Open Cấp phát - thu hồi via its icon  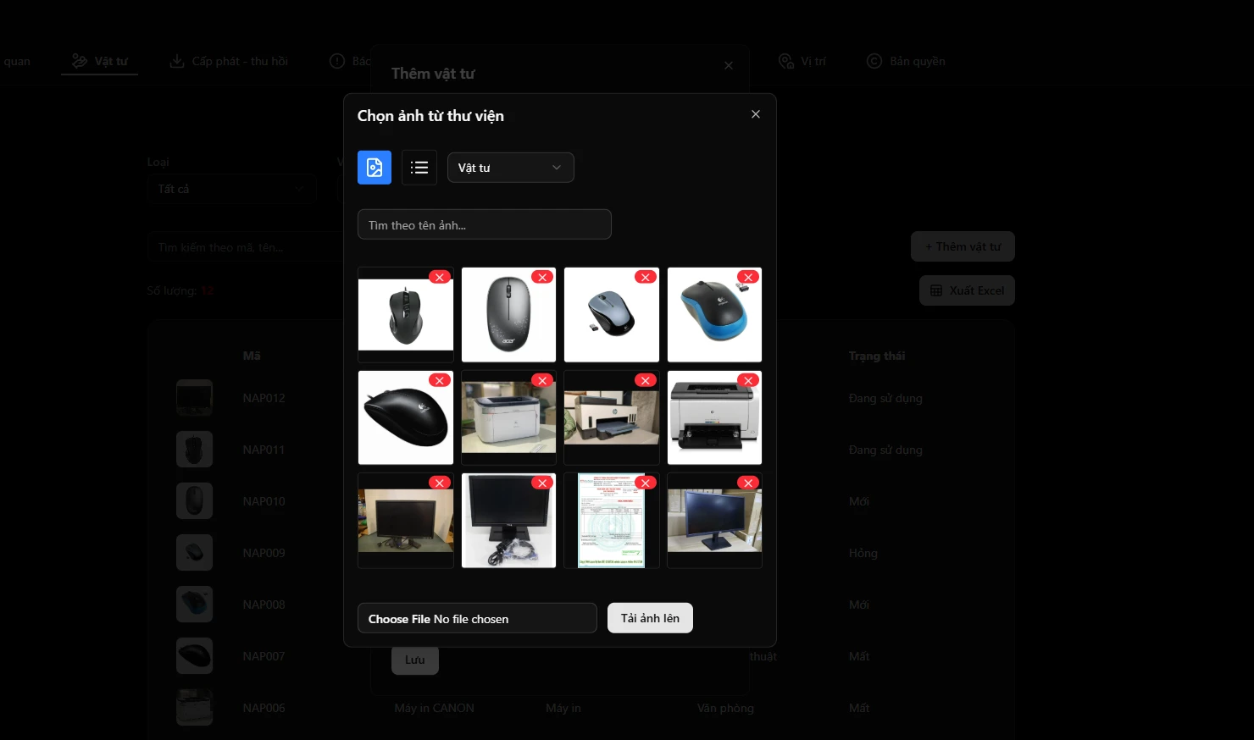(176, 60)
